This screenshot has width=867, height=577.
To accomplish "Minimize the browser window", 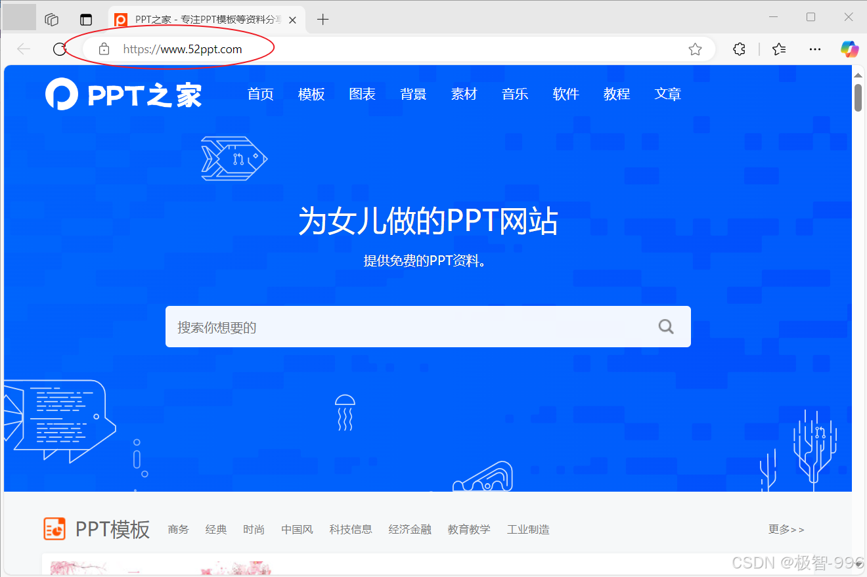I will click(774, 18).
